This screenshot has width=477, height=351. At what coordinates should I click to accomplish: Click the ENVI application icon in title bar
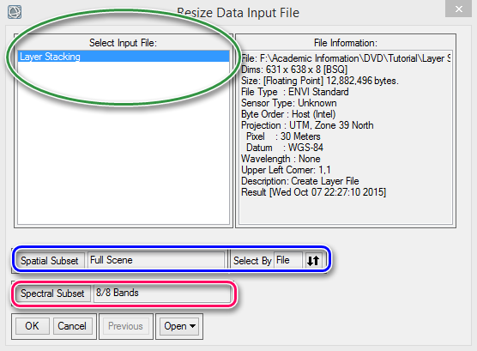pyautogui.click(x=15, y=12)
